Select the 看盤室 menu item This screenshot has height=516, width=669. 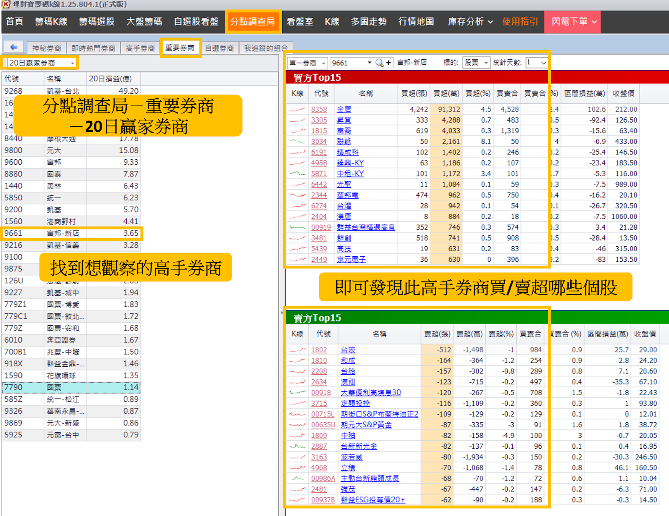click(300, 22)
